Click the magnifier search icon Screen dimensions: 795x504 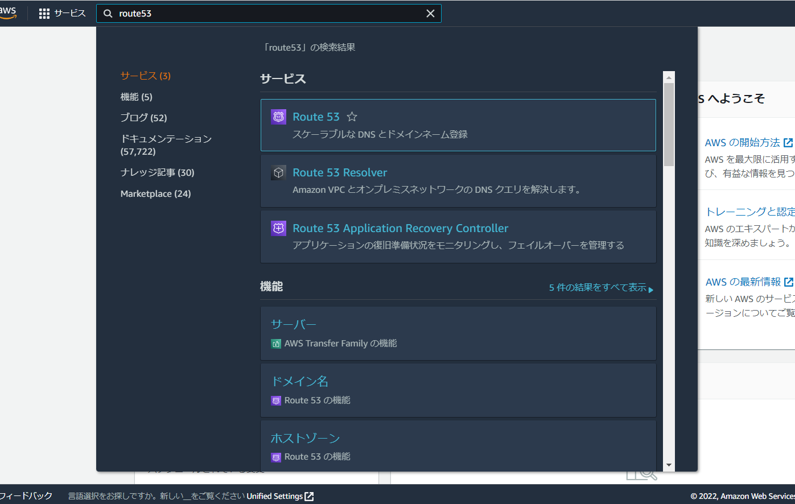pos(108,14)
